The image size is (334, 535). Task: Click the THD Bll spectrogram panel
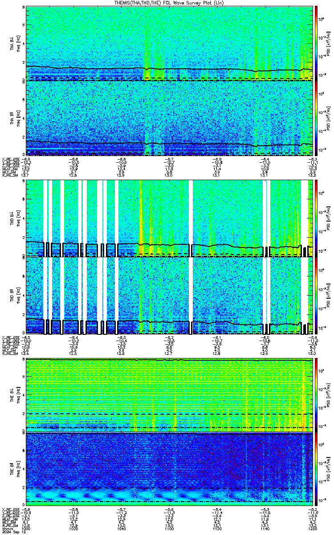[169, 295]
